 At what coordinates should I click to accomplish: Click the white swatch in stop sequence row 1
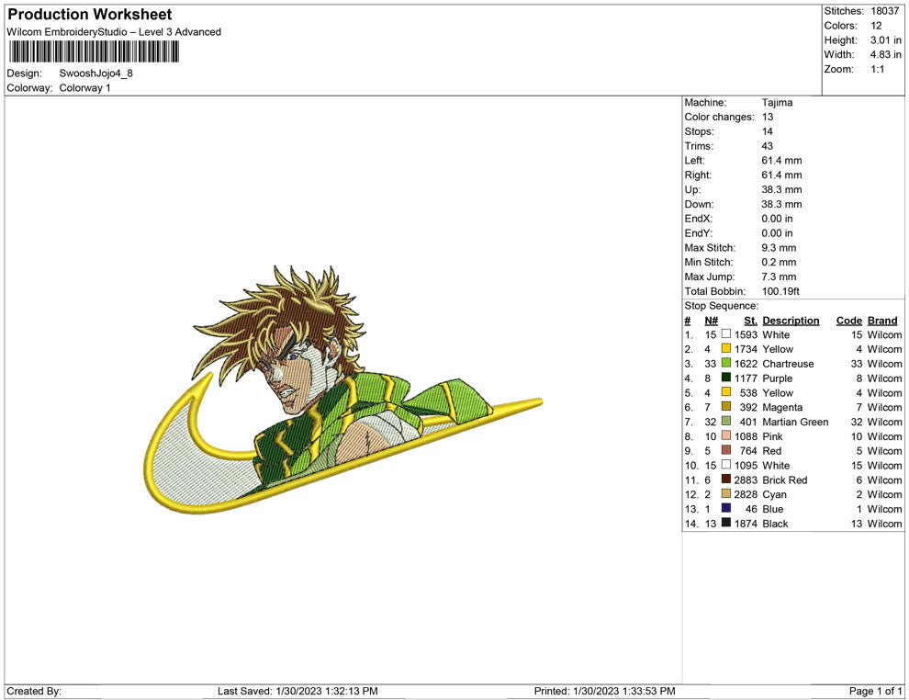725,334
